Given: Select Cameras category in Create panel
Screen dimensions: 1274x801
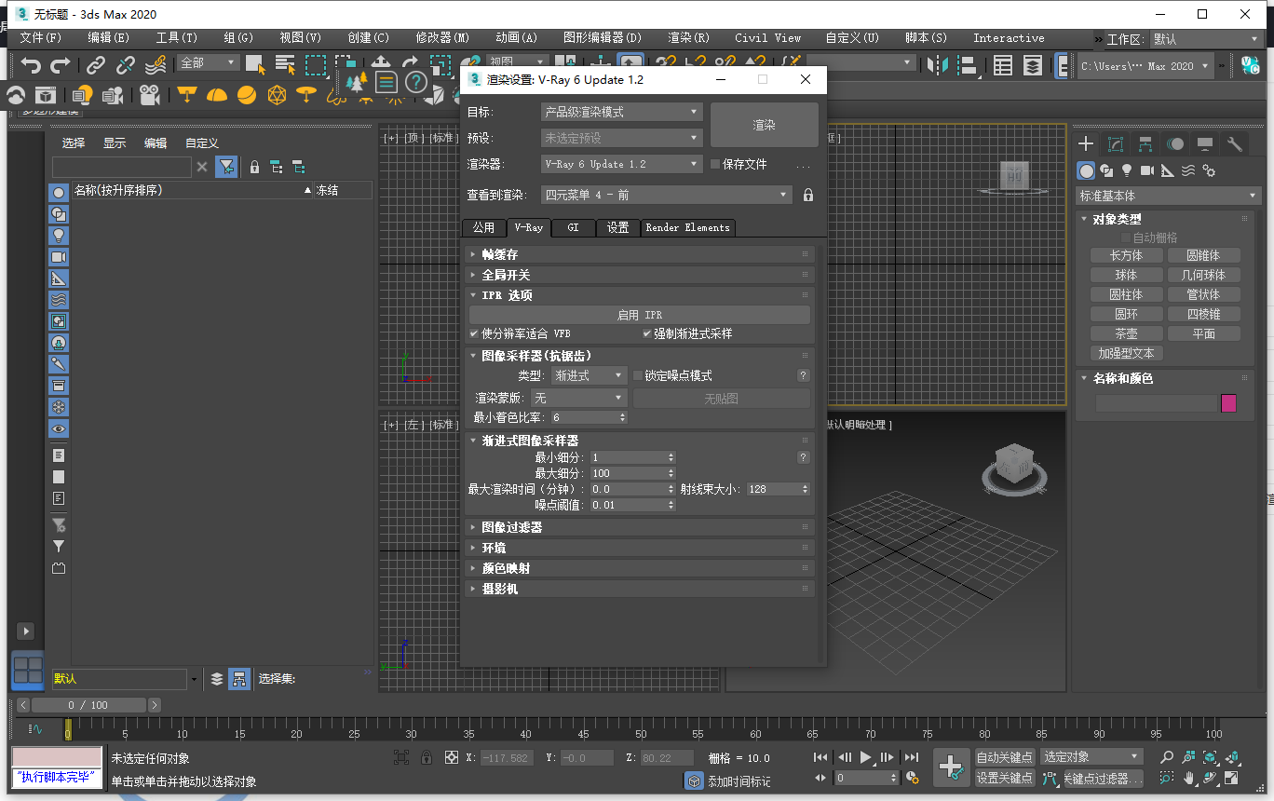Looking at the screenshot, I should coord(1147,170).
